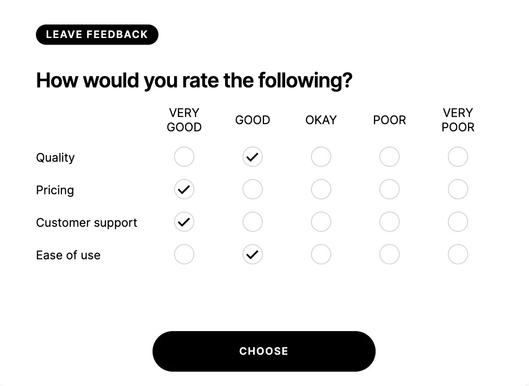The image size is (529, 386).
Task: Select Very Good for Pricing
Action: (x=184, y=189)
